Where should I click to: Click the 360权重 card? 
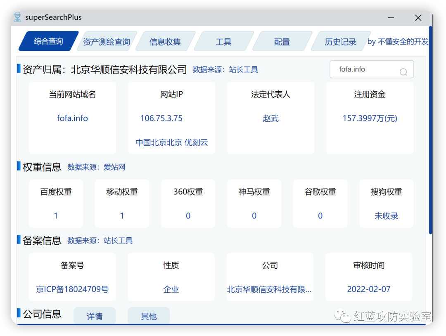point(188,203)
